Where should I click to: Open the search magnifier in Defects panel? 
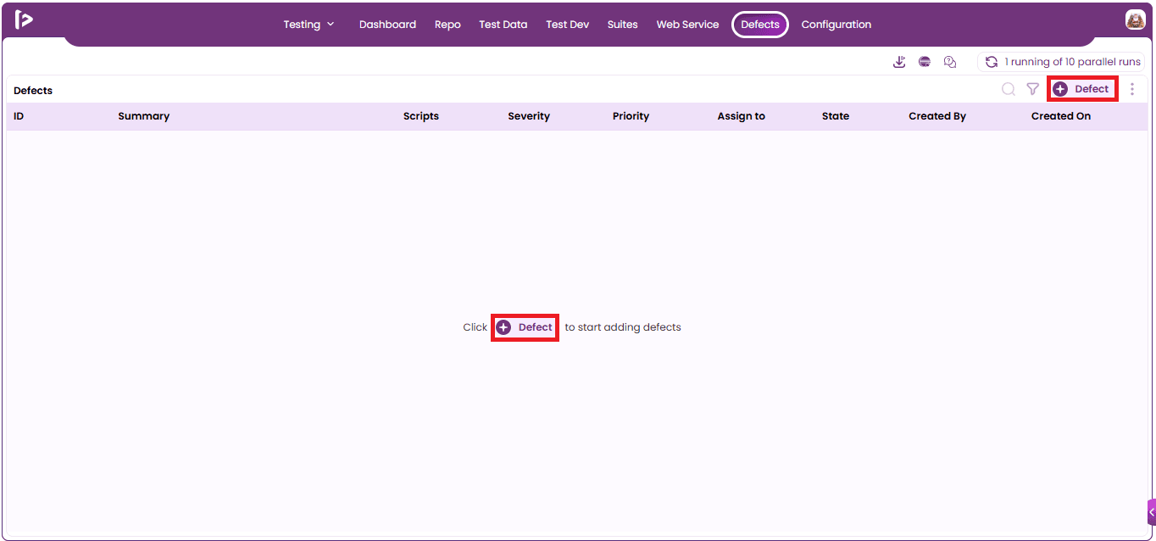[1009, 89]
